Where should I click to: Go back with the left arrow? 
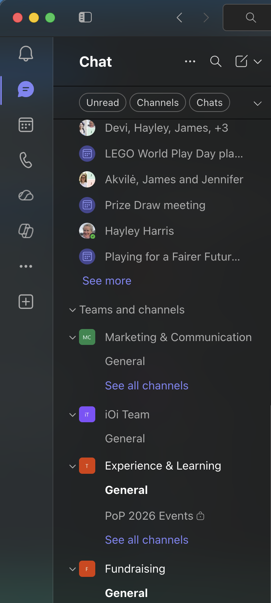coord(180,18)
